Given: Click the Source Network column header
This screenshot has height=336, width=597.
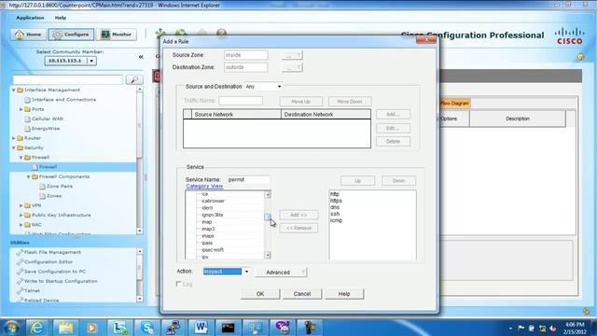Looking at the screenshot, I should 236,114.
